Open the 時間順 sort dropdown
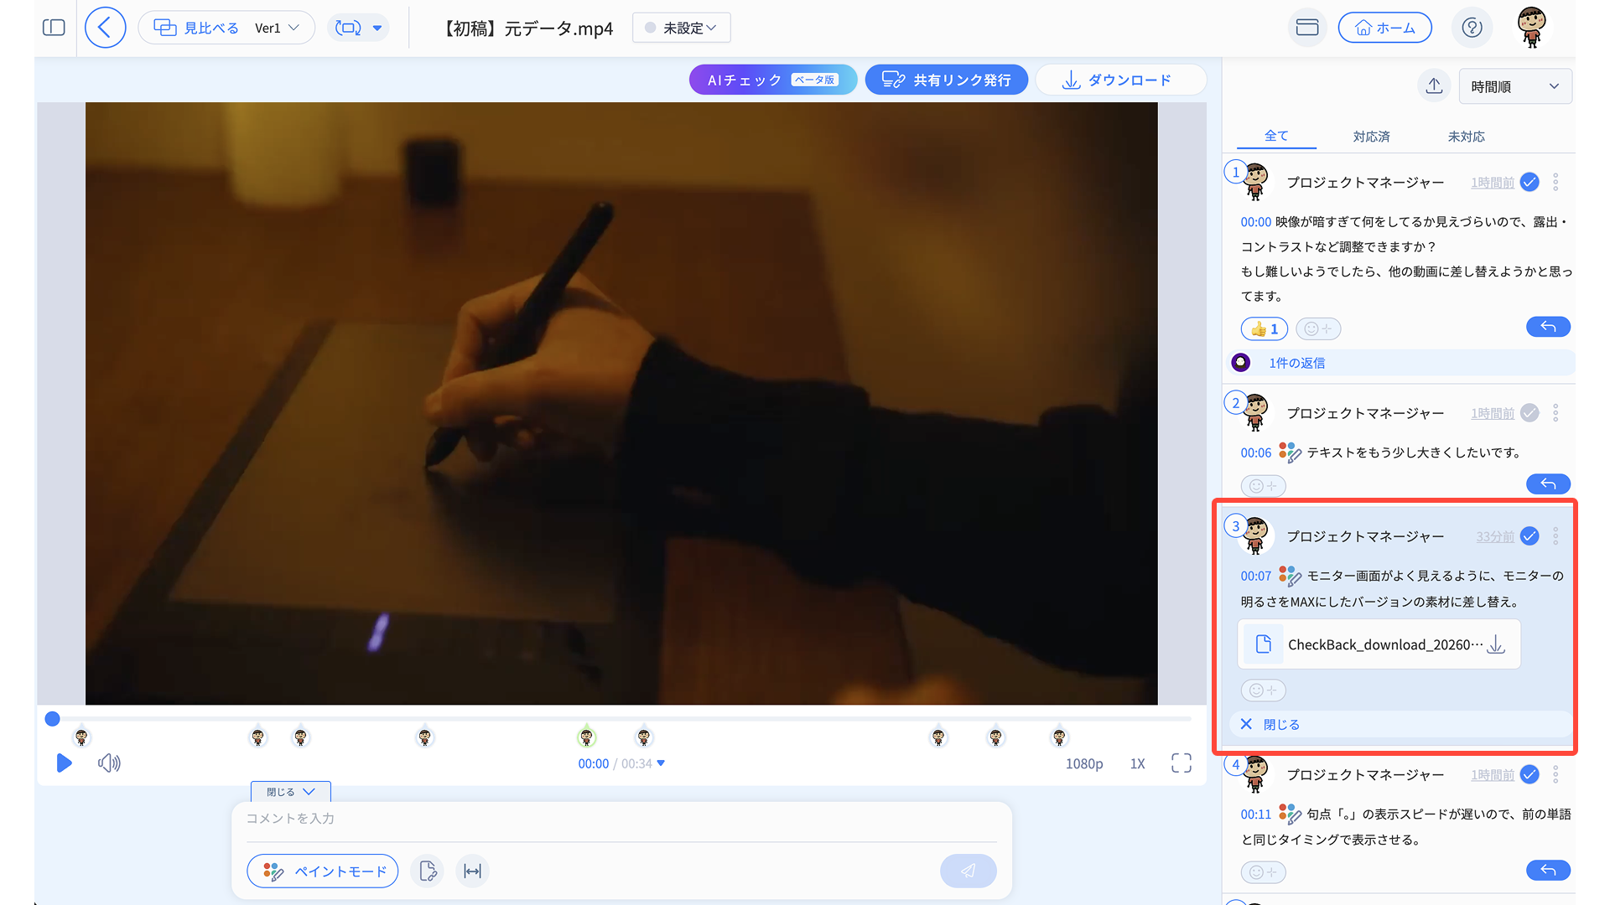 pyautogui.click(x=1514, y=86)
